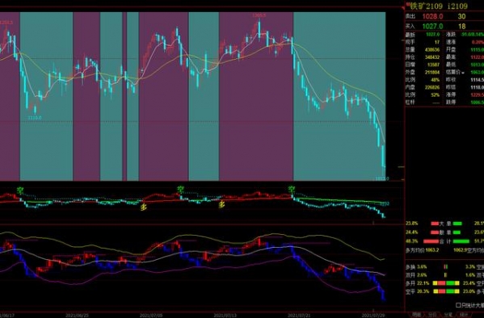Click the middle green 空 signal marker
Viewport: 484px width, 318px height.
(x=180, y=189)
